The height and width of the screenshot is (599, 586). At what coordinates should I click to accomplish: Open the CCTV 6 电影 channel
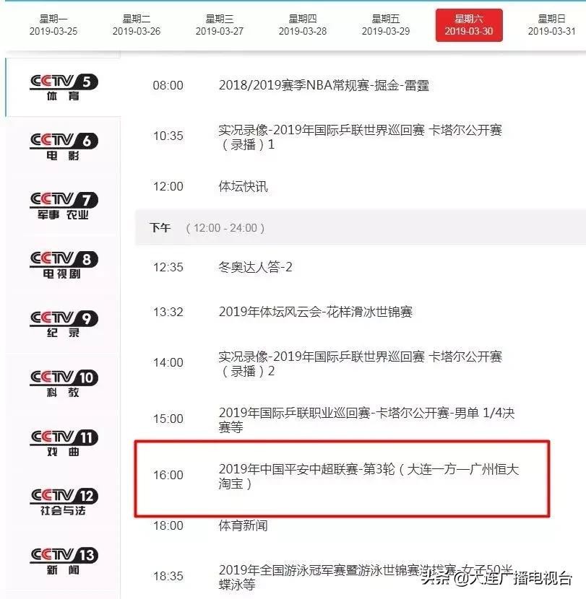click(64, 147)
